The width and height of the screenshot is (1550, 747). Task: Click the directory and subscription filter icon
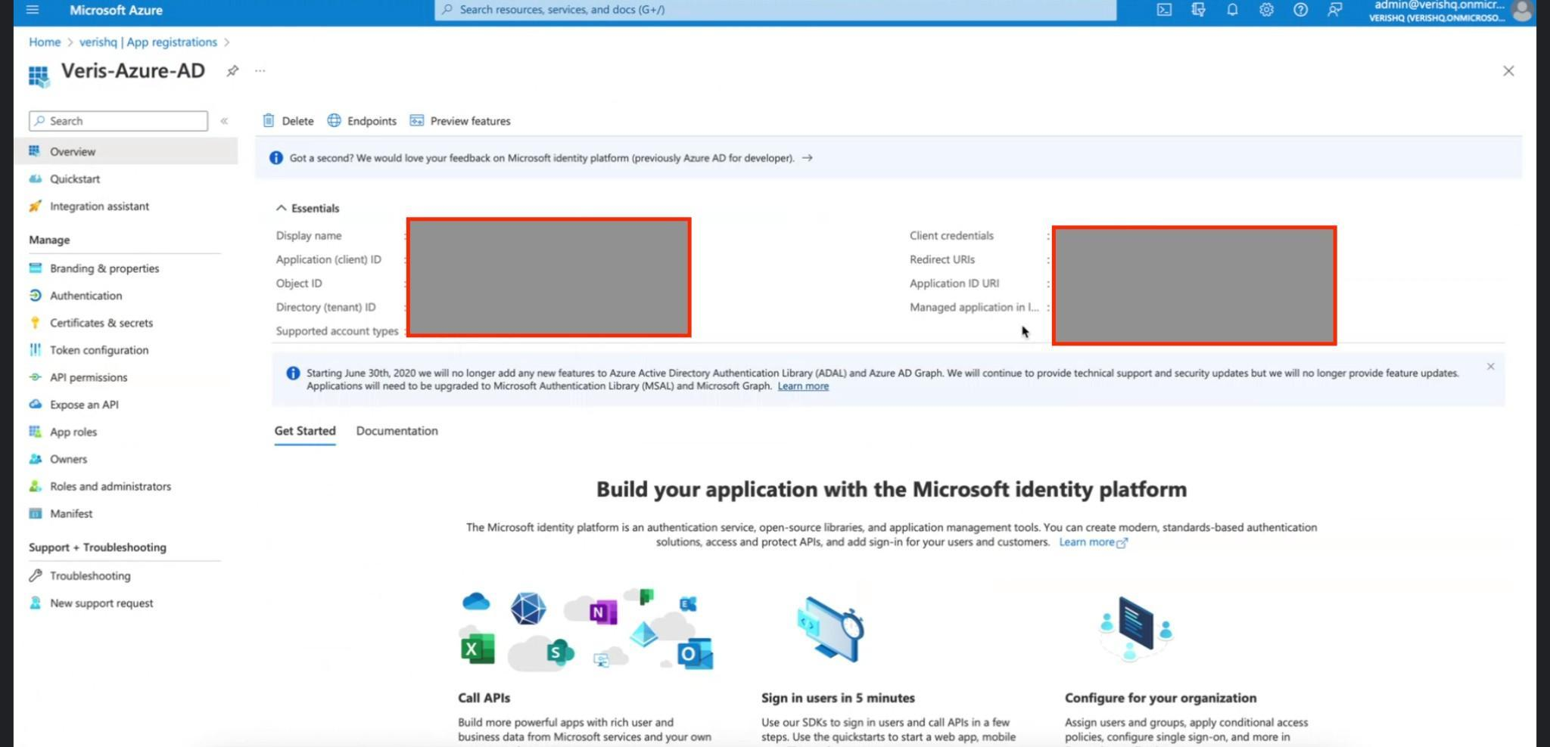[1198, 10]
